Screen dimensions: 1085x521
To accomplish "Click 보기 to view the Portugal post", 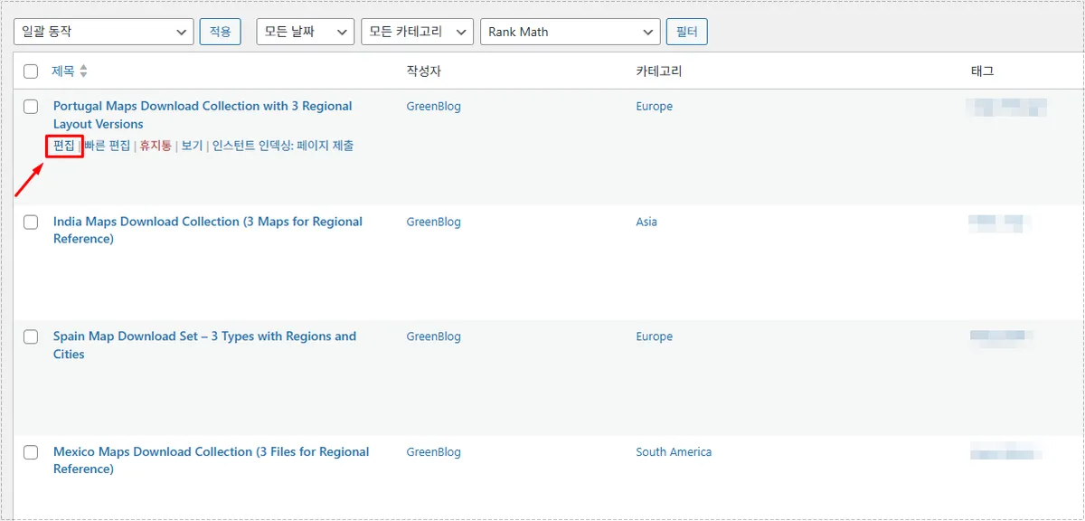I will [192, 146].
